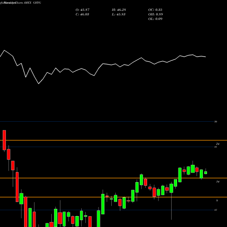The width and height of the screenshot is (227, 227).
Task: Click the "OH: 0.89" value
Action: [155, 15]
